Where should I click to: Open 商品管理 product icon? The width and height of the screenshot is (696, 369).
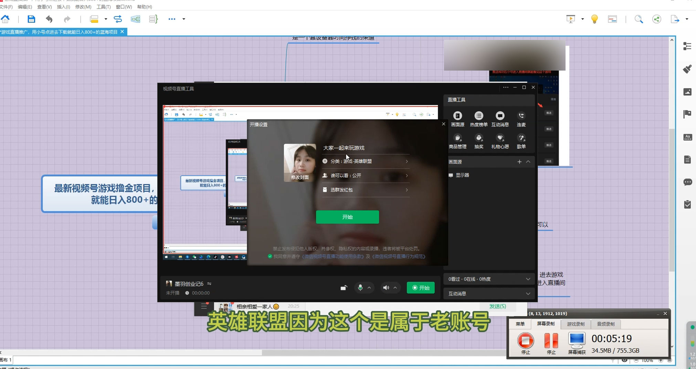click(457, 138)
